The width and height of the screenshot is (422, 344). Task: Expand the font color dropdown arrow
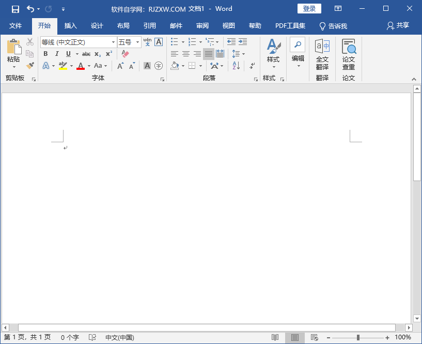tap(88, 66)
